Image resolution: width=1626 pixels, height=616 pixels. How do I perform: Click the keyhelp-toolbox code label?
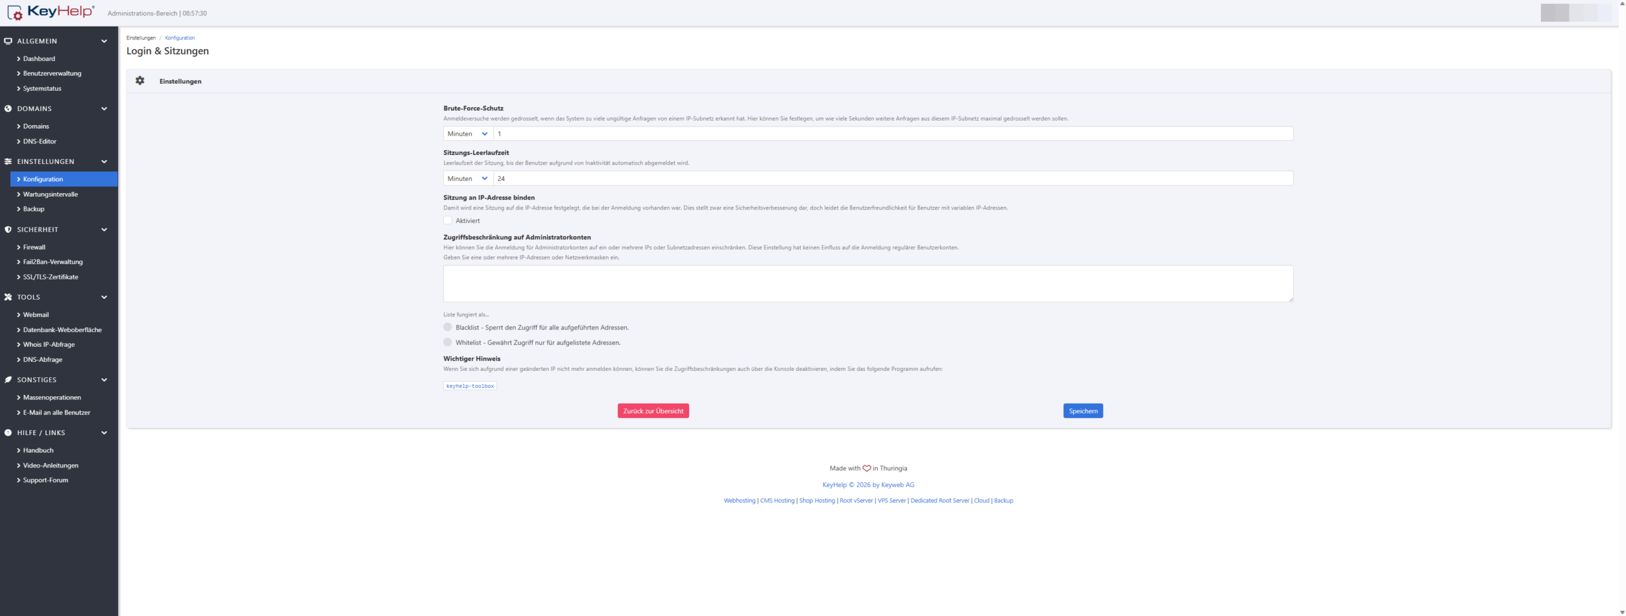tap(470, 386)
